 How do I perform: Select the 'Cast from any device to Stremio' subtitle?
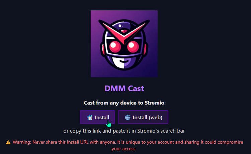click(124, 103)
